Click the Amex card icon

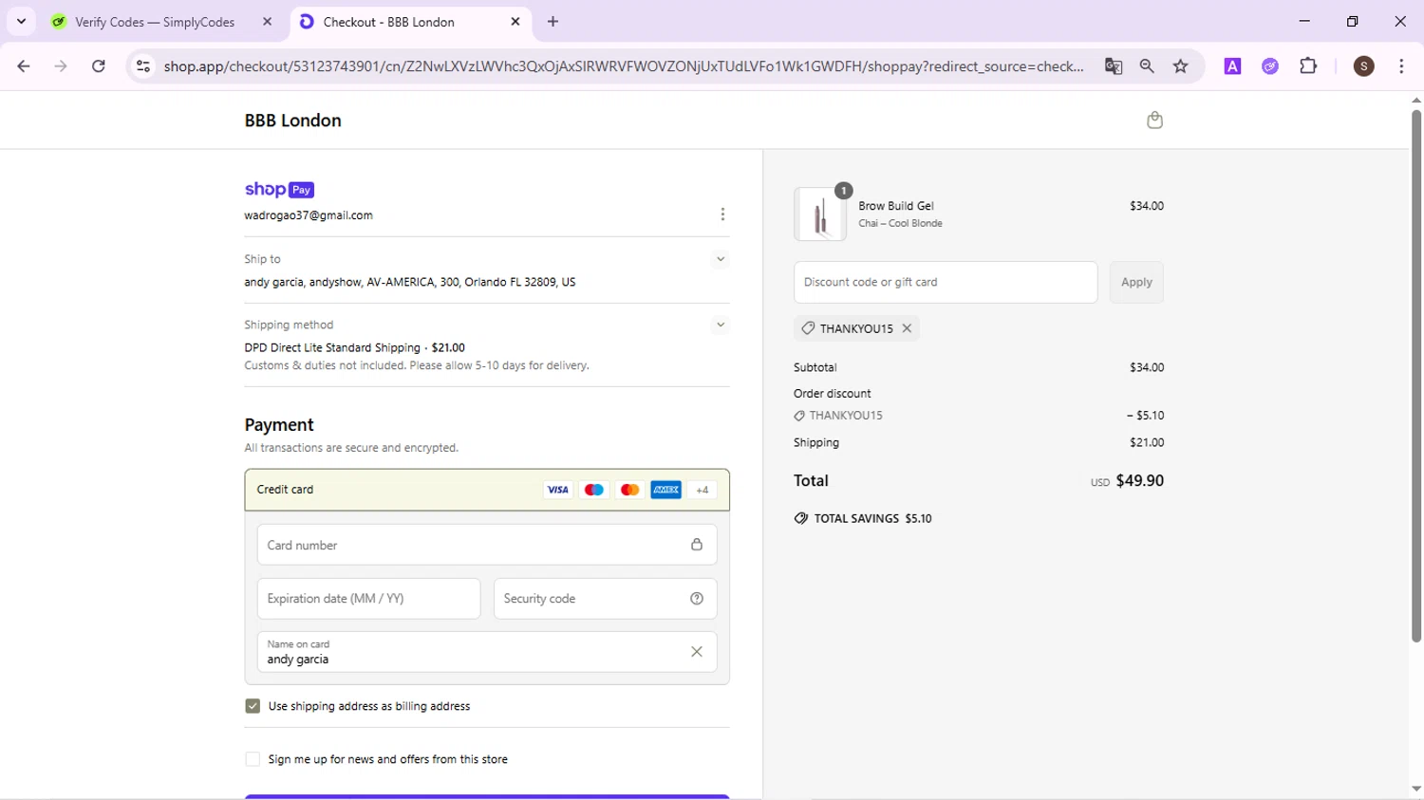tap(665, 490)
